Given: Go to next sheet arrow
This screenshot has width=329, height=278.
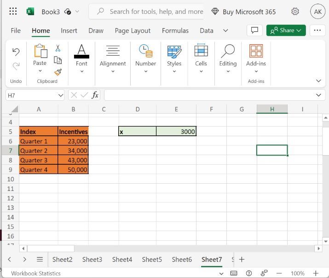Looking at the screenshot, I should click(24, 259).
